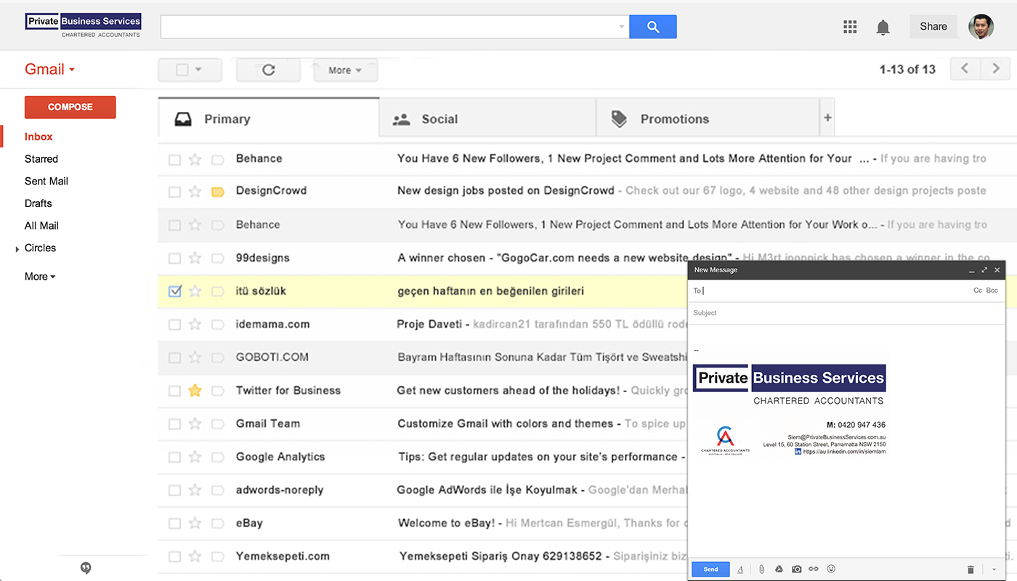Insert files using Google Drive icon

coord(779,569)
